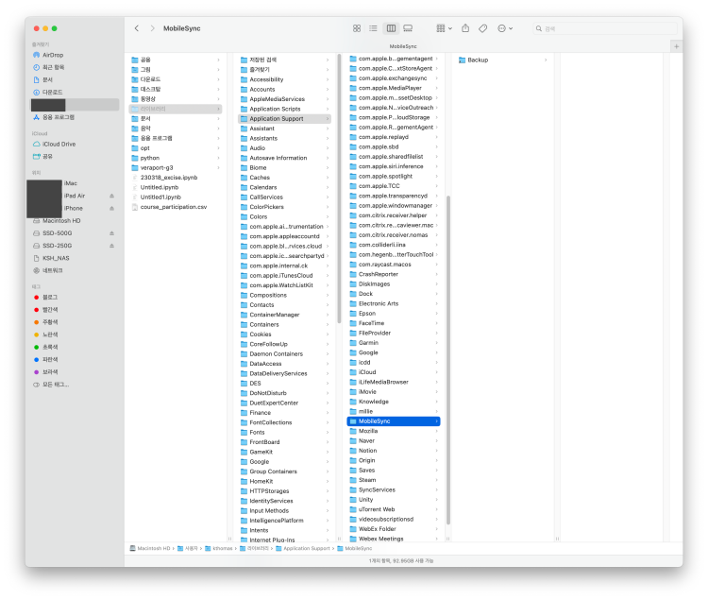Click kthomas in the path bar
Image resolution: width=708 pixels, height=600 pixels.
click(219, 548)
